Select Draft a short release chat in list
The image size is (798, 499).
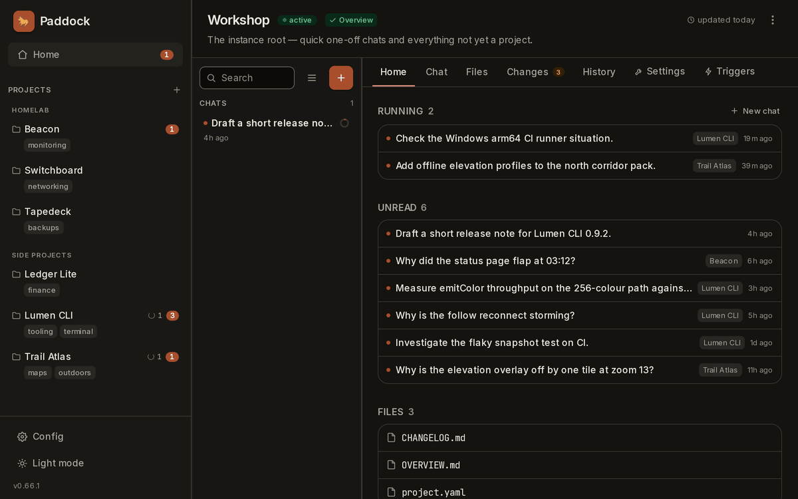coord(276,130)
